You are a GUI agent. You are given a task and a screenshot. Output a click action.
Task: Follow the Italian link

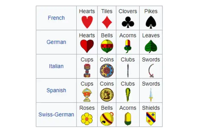point(56,66)
